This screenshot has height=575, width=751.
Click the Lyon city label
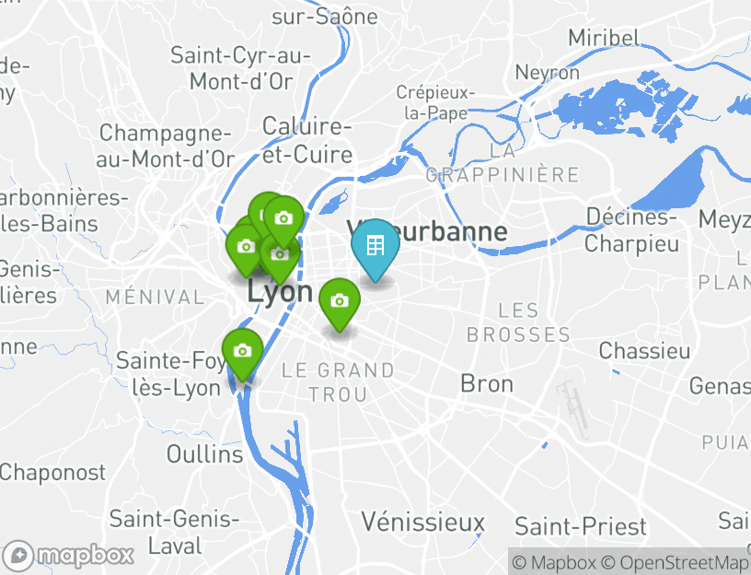pyautogui.click(x=280, y=291)
